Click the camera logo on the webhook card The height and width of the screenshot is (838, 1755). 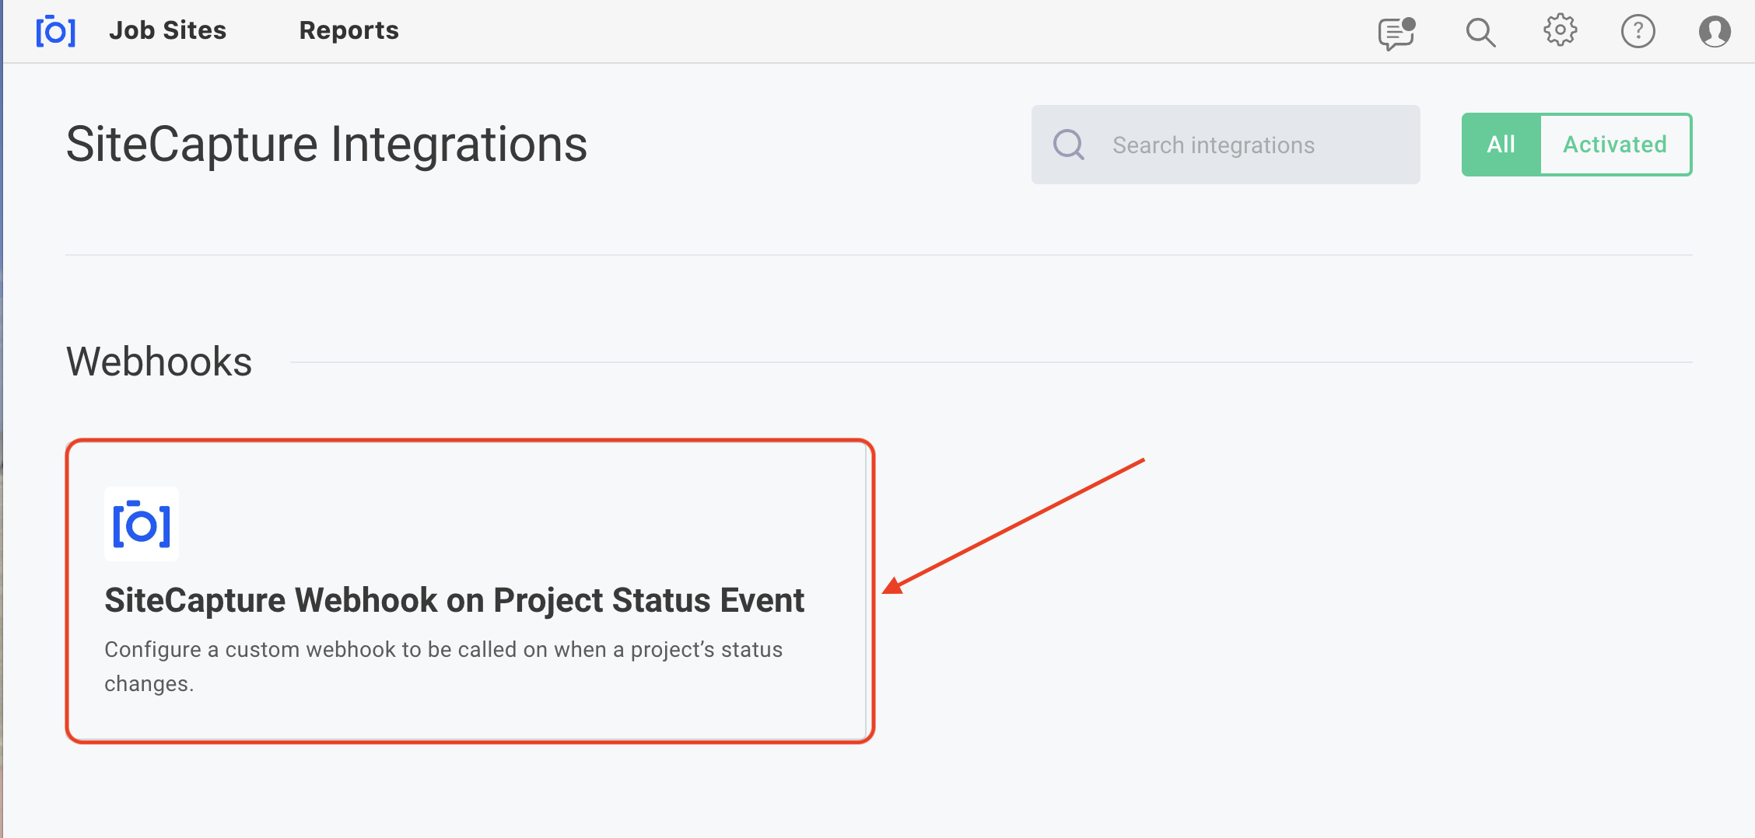click(142, 524)
